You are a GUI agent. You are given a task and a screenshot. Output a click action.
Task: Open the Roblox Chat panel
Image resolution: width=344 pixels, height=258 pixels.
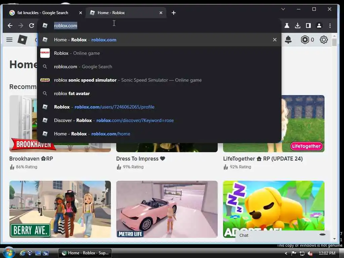click(x=282, y=235)
